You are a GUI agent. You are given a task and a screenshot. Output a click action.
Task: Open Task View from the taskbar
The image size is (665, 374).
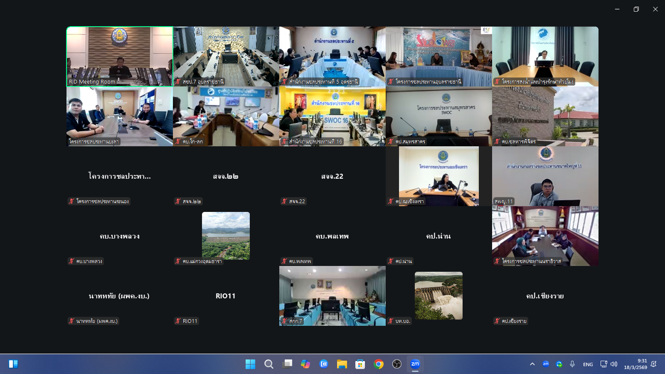pyautogui.click(x=287, y=364)
